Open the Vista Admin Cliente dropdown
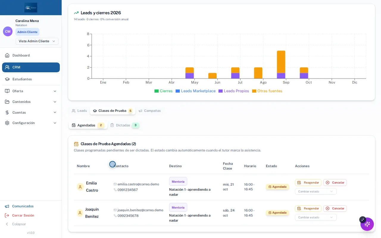The height and width of the screenshot is (238, 381). 37,41
